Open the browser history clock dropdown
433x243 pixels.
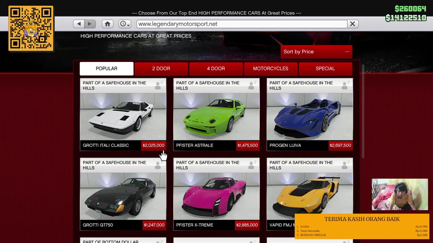(x=125, y=24)
